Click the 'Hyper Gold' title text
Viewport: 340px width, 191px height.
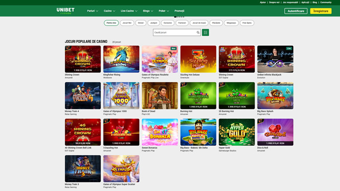point(224,148)
